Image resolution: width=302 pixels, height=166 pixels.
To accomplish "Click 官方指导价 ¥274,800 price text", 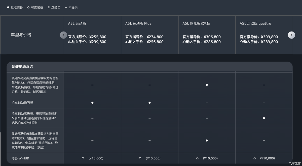I will pos(144,37).
